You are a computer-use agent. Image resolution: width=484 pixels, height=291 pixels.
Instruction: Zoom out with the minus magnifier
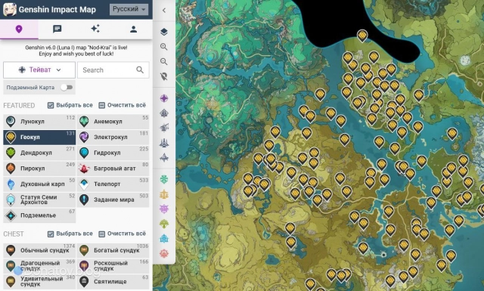click(x=164, y=61)
